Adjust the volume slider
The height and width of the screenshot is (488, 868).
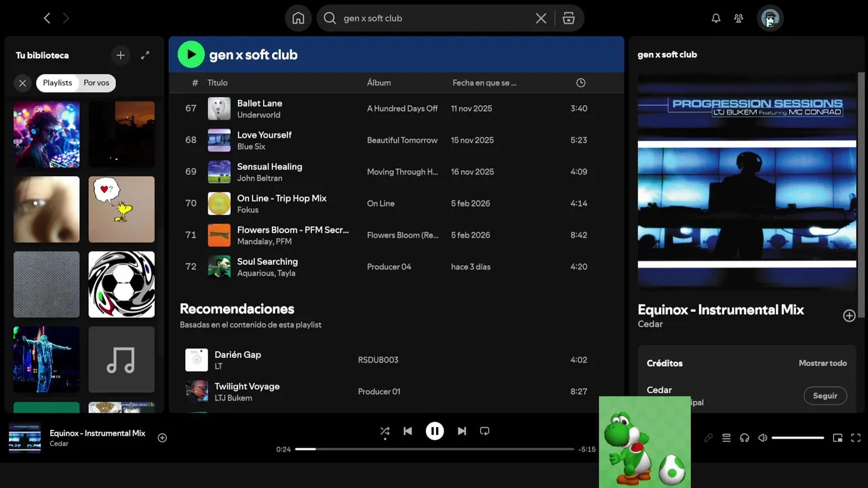tap(798, 438)
